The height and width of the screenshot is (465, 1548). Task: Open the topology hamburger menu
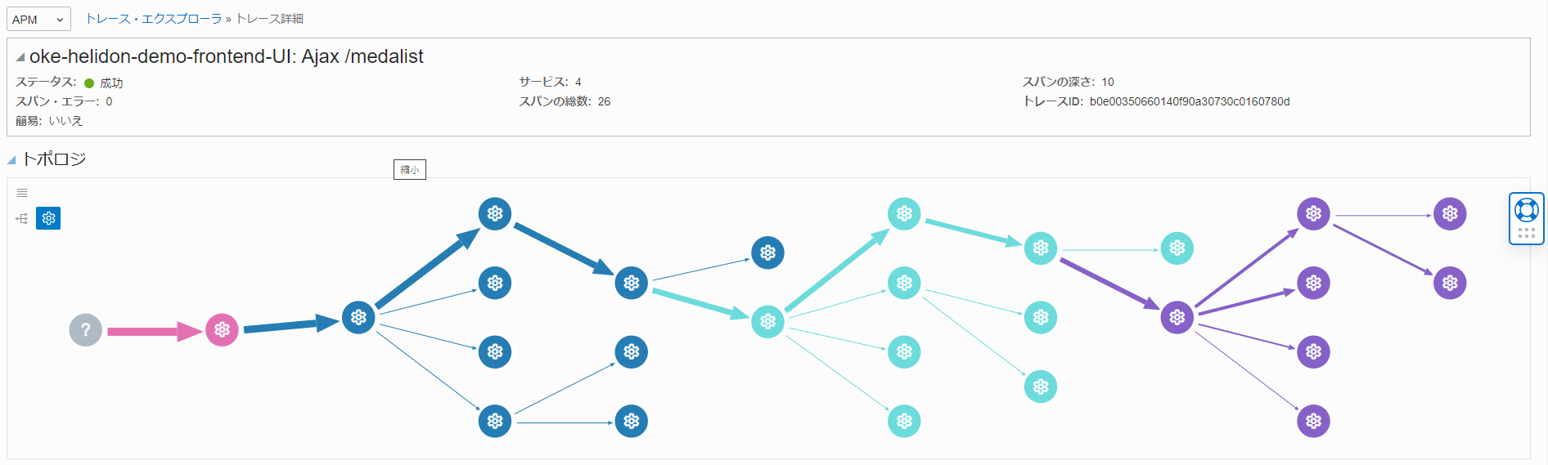pyautogui.click(x=22, y=193)
